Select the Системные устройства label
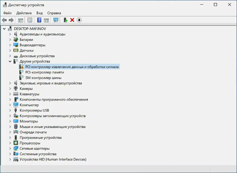The height and width of the screenshot is (173, 237). point(38,154)
